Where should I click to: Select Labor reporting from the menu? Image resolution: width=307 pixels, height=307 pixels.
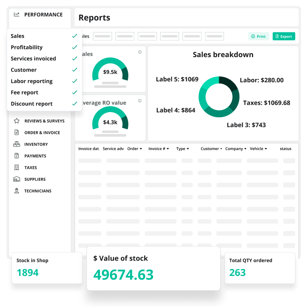coord(32,81)
